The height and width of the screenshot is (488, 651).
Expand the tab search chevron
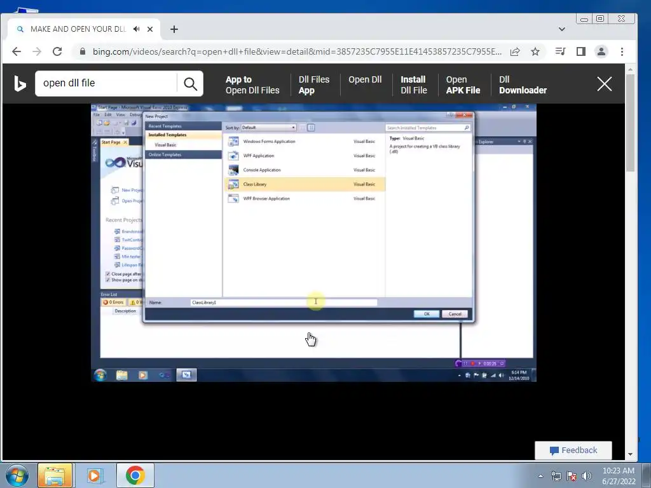tap(562, 29)
